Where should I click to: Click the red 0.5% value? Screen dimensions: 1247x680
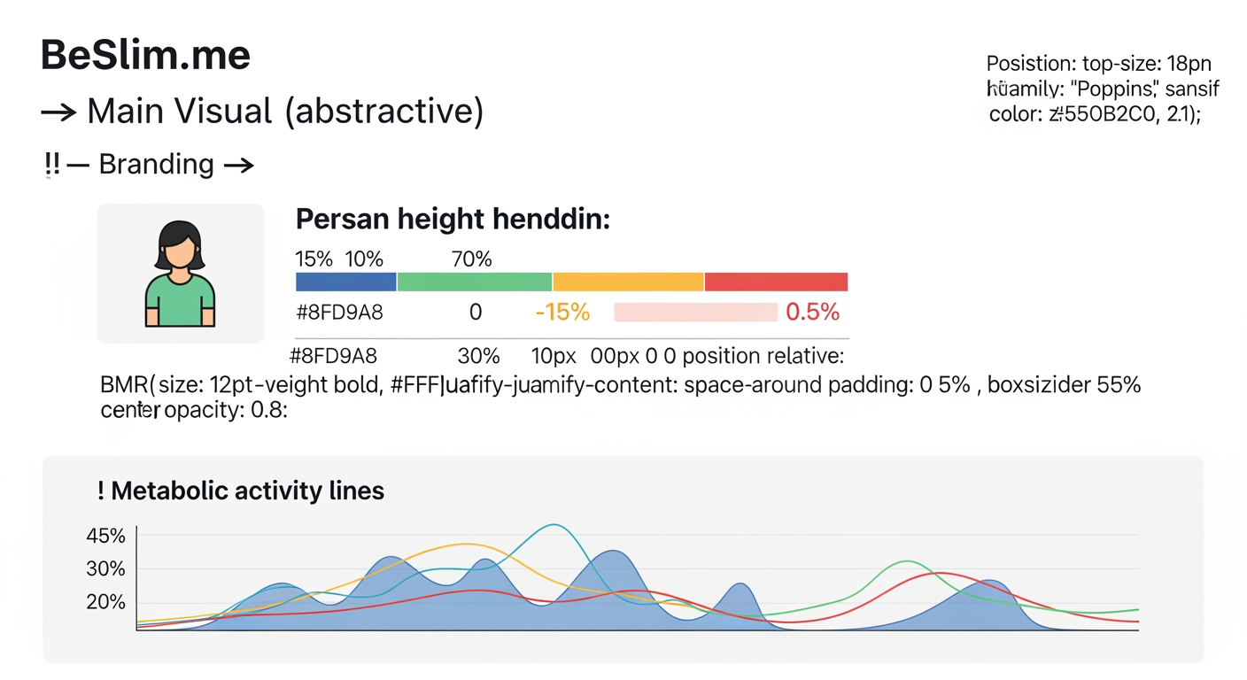click(812, 312)
